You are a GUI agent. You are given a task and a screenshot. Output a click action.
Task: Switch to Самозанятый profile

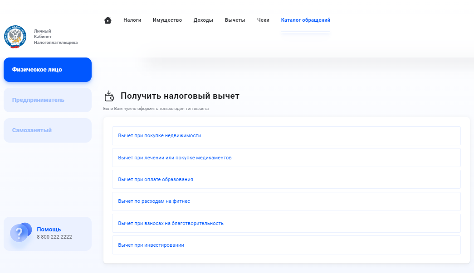point(48,130)
